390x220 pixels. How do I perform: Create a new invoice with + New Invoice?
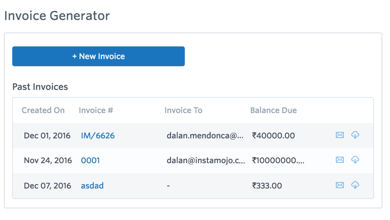[98, 56]
